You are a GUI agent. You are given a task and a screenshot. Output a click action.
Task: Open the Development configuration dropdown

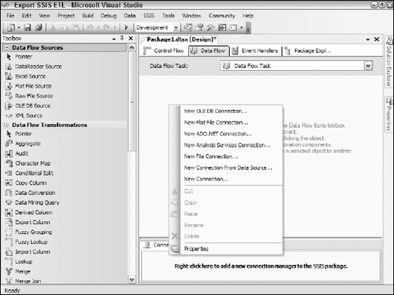pos(176,27)
